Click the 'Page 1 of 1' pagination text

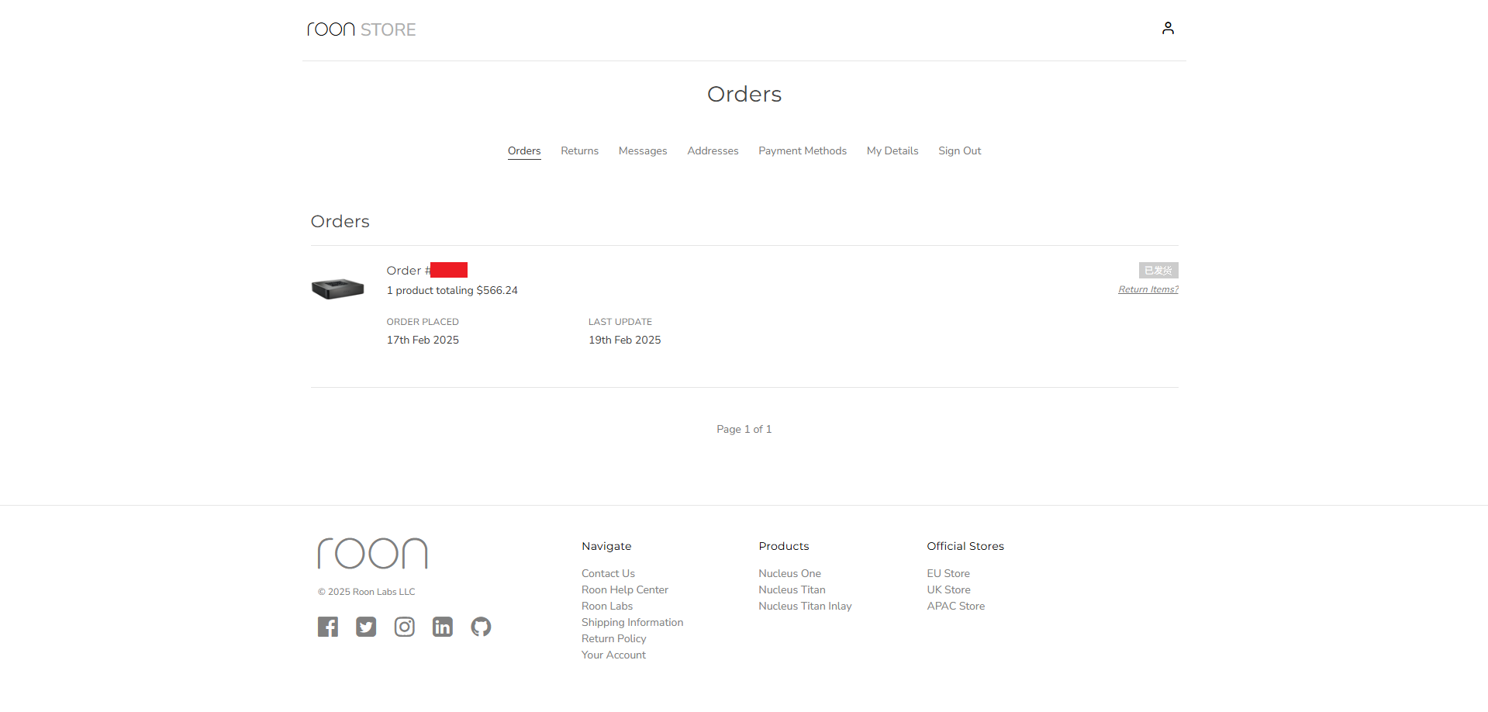pos(744,429)
